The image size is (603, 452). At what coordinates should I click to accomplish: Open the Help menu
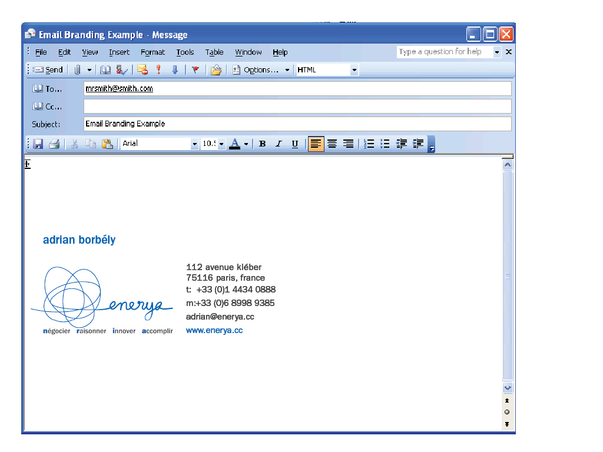tap(280, 52)
